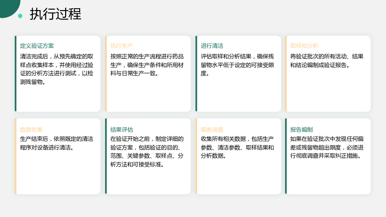Click the body text under 执行生产
Viewport: 386px width, 217px height.
[147, 65]
